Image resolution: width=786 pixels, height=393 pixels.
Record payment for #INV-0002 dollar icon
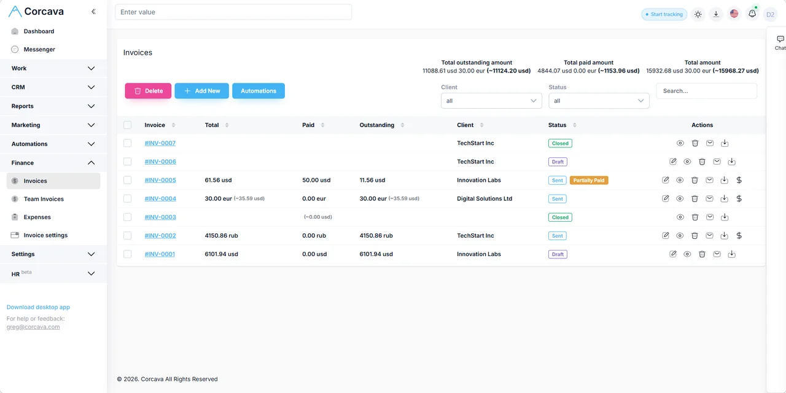pos(739,235)
